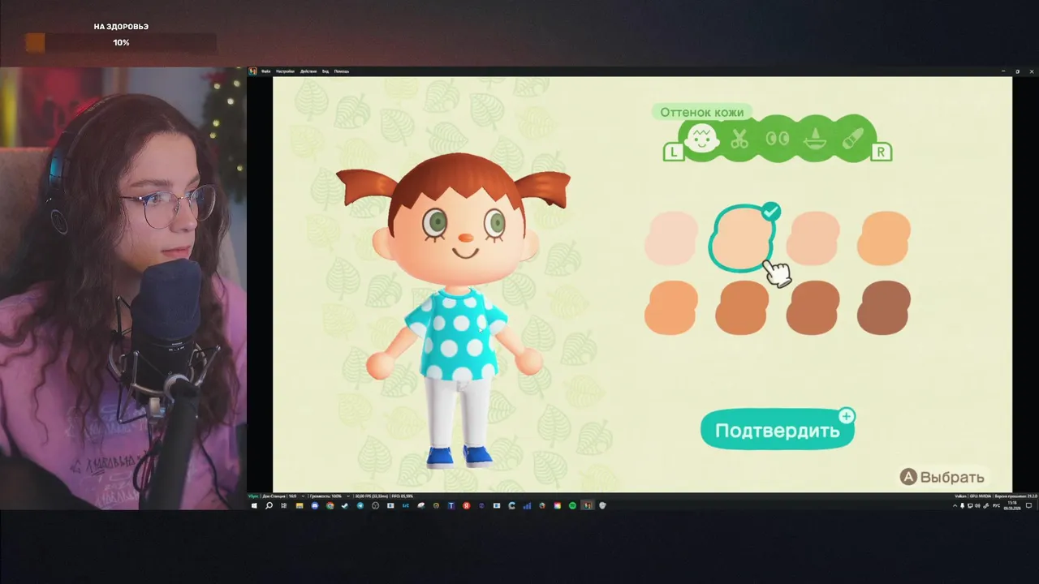The image size is (1039, 584).
Task: Click the clock in the system tray
Action: [x=1012, y=505]
